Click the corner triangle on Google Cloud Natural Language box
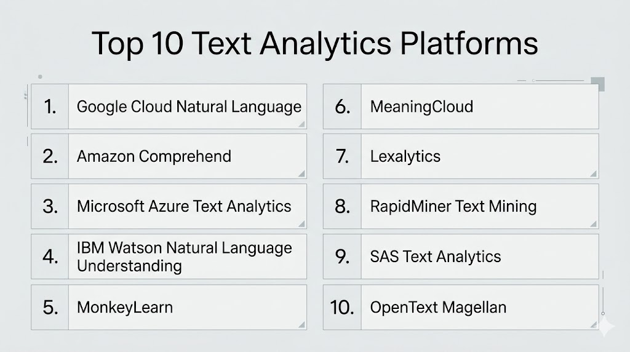This screenshot has width=630, height=352. (x=301, y=124)
